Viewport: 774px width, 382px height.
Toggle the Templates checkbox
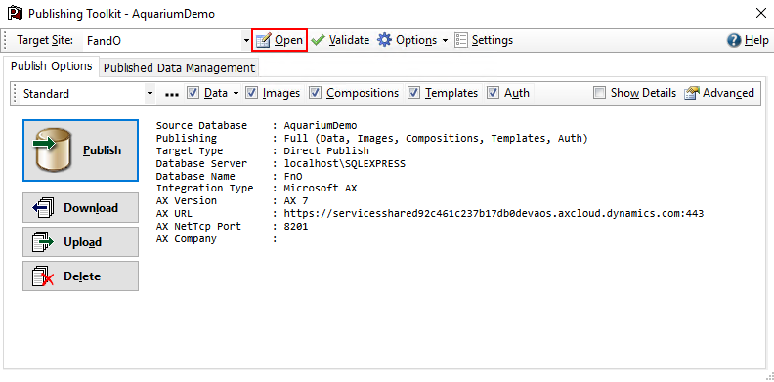413,92
